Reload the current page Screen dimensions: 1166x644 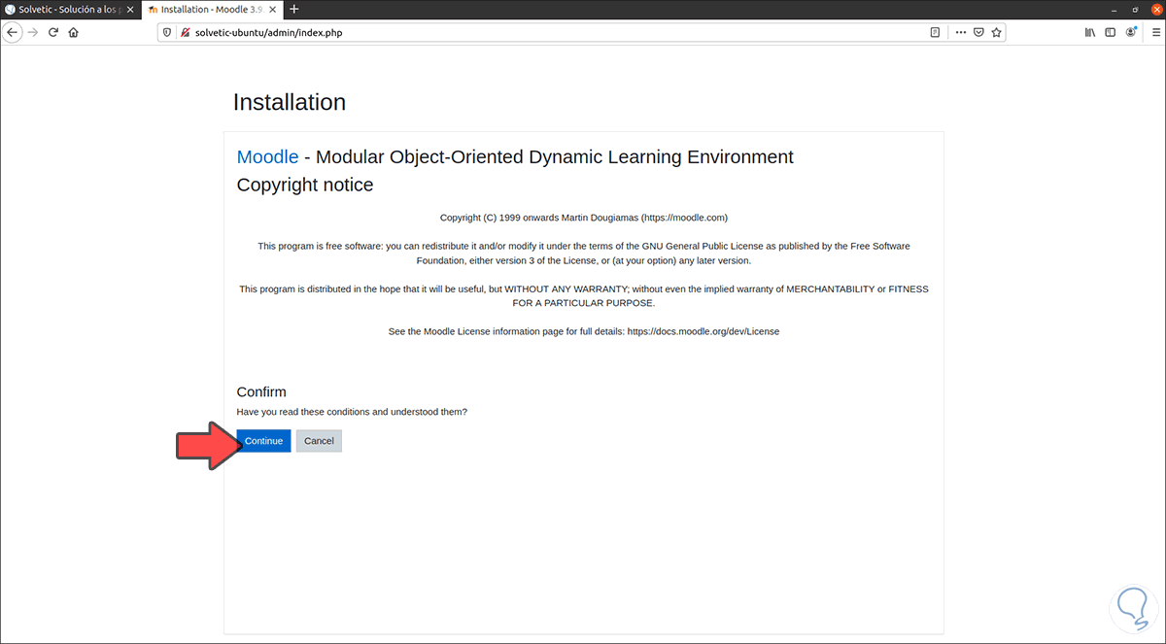[52, 32]
